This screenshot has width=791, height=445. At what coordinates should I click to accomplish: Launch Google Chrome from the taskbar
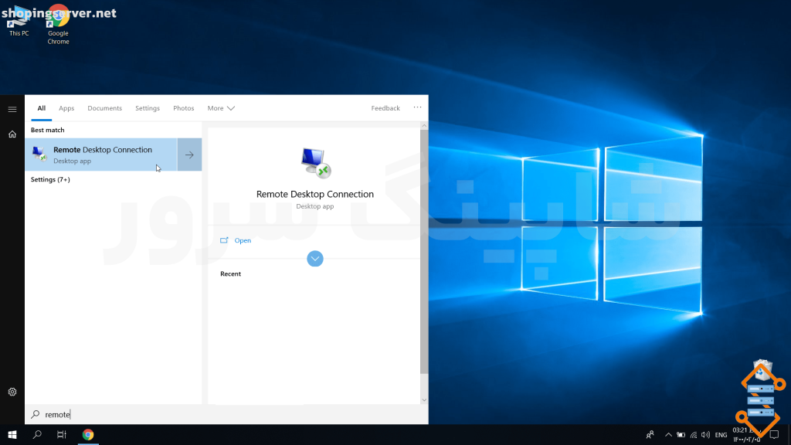pyautogui.click(x=88, y=434)
